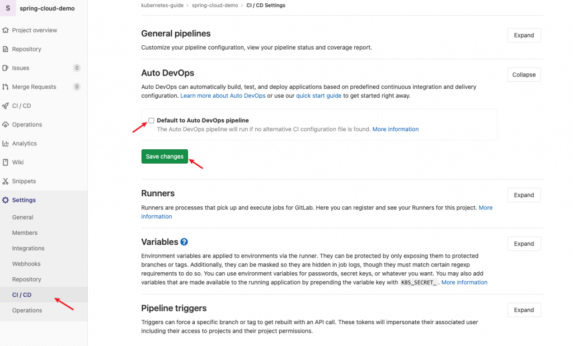Open Learn more about Auto DevOps link

point(223,96)
